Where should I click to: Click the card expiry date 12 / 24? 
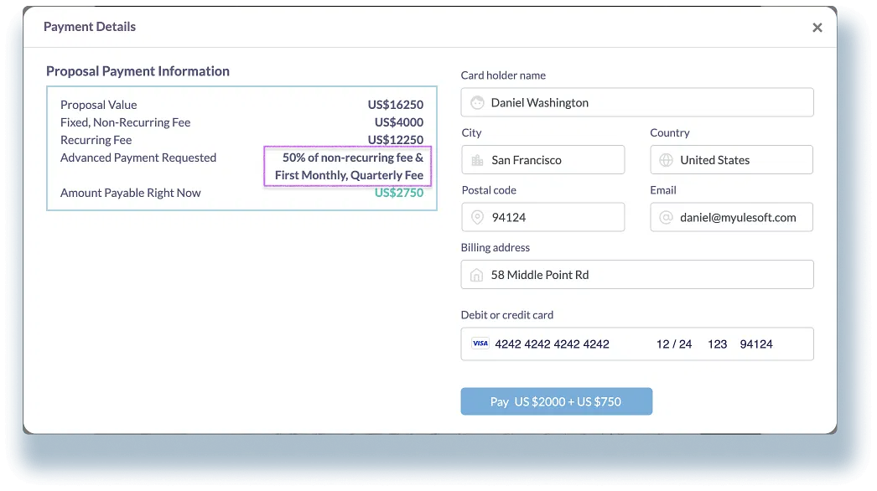(x=674, y=344)
